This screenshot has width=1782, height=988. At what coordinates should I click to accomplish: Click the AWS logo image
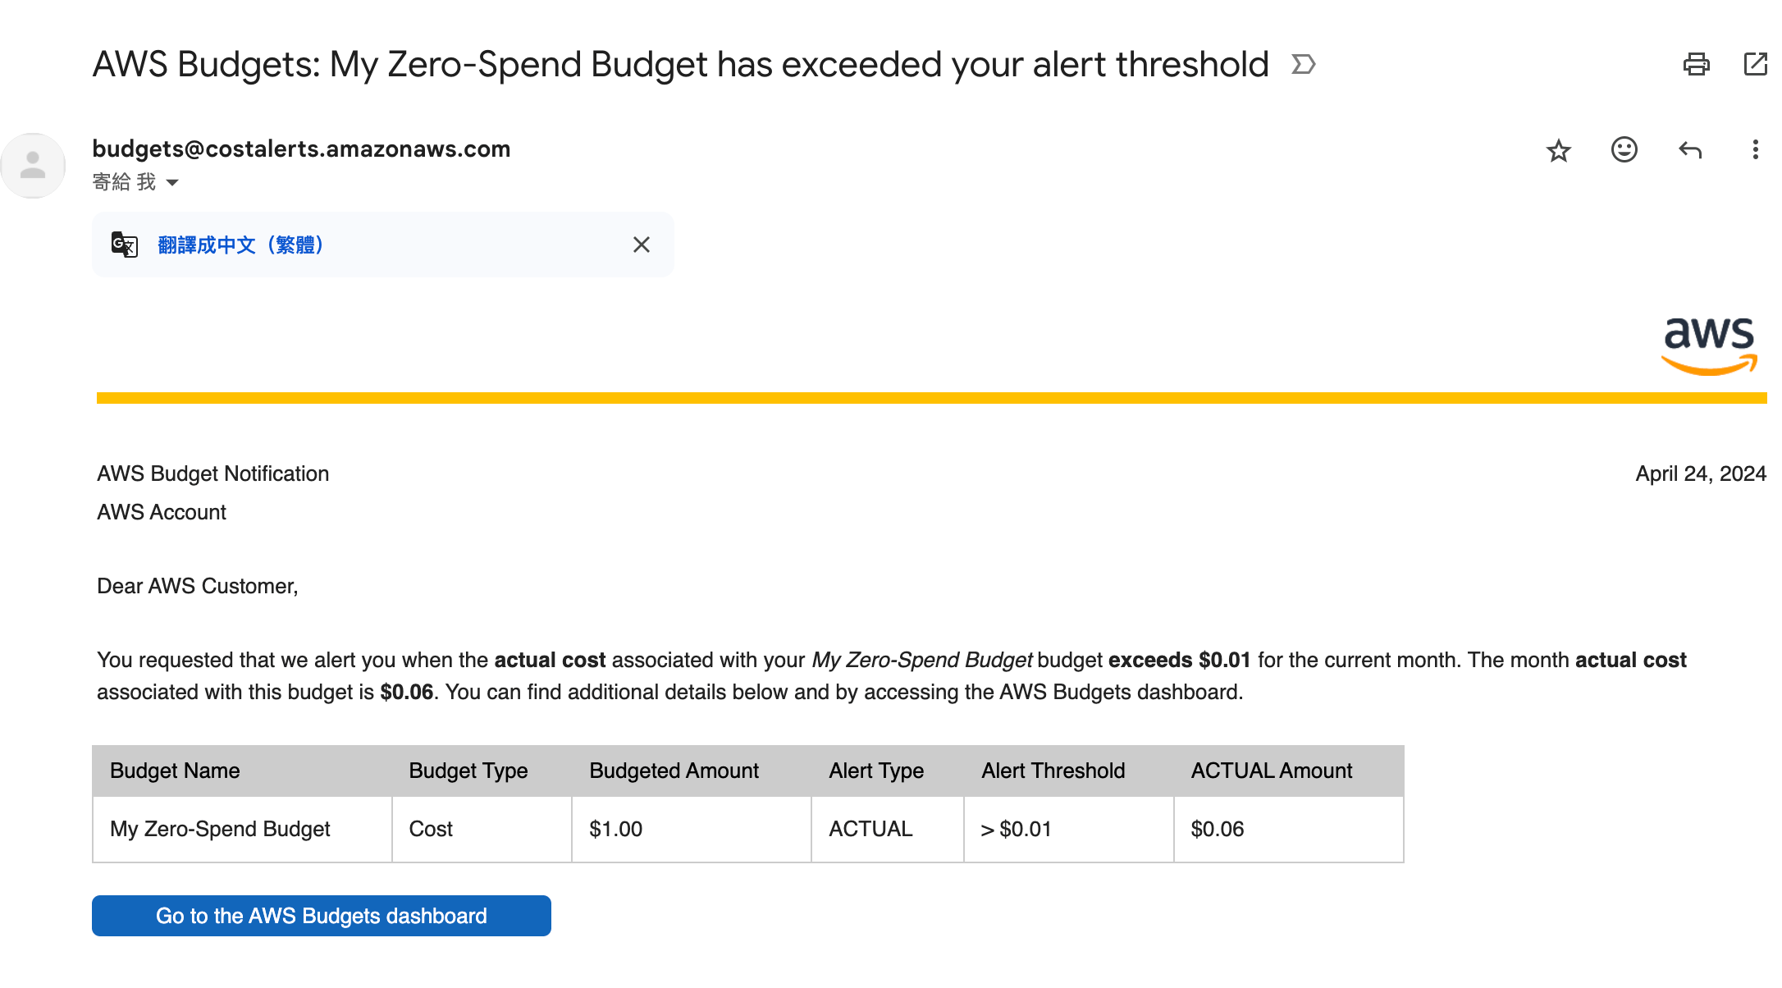(x=1709, y=345)
